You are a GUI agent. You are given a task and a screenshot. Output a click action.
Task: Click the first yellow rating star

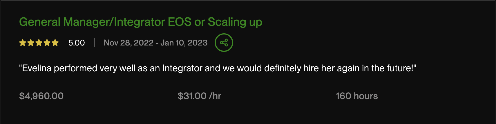(23, 43)
